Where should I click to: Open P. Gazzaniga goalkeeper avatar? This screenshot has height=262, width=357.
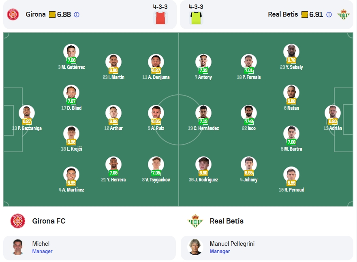tap(27, 113)
